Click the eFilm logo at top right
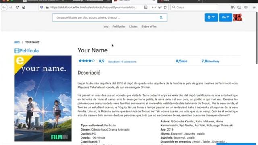258x145 pixels. pos(237,17)
